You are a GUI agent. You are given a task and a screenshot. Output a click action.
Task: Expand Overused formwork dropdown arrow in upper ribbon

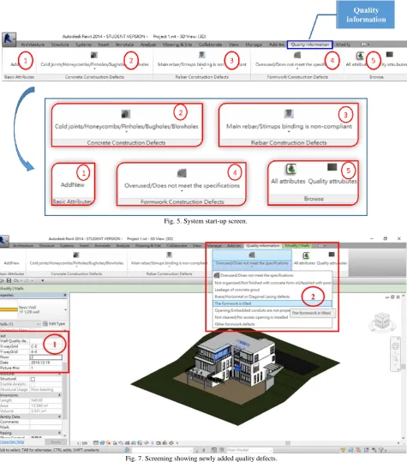297,69
